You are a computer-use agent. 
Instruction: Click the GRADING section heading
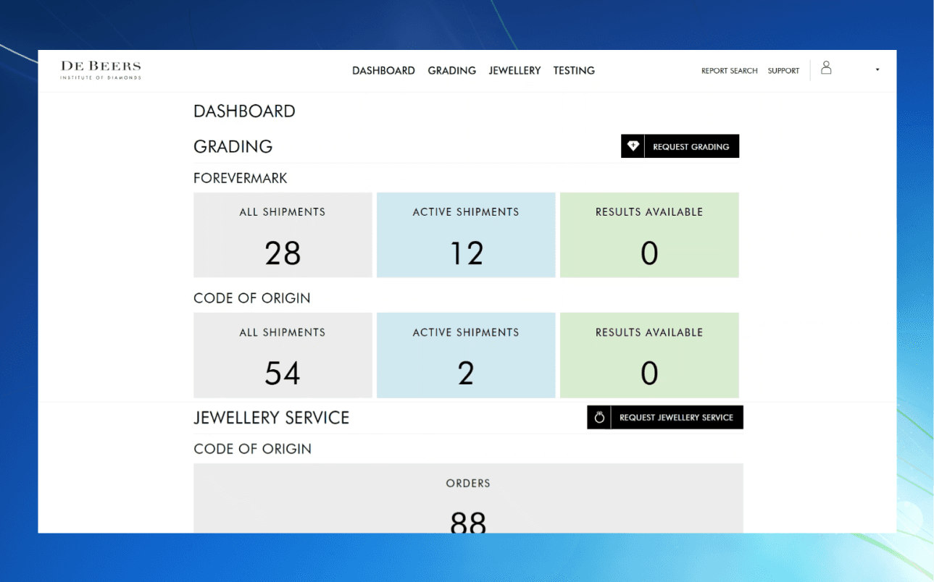coord(233,146)
